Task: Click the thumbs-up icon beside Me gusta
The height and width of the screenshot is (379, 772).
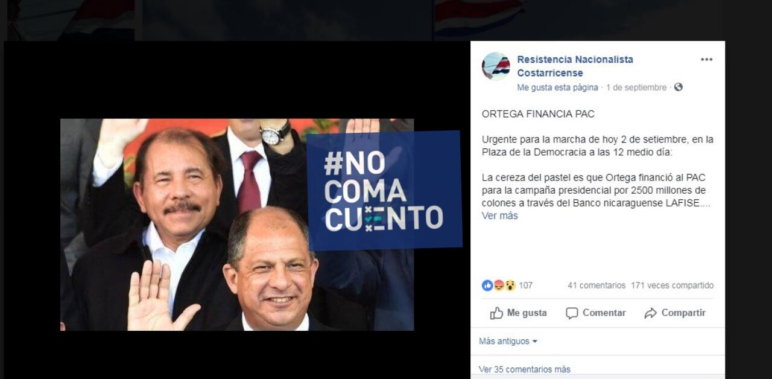Action: (x=496, y=313)
